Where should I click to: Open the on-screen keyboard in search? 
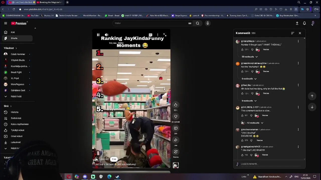(x=190, y=23)
